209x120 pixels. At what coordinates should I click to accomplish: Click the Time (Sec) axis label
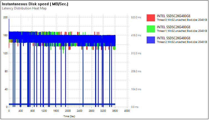pos(69,116)
